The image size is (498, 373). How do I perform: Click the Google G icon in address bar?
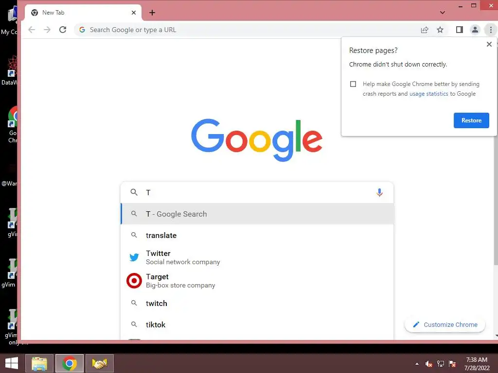[x=82, y=30]
